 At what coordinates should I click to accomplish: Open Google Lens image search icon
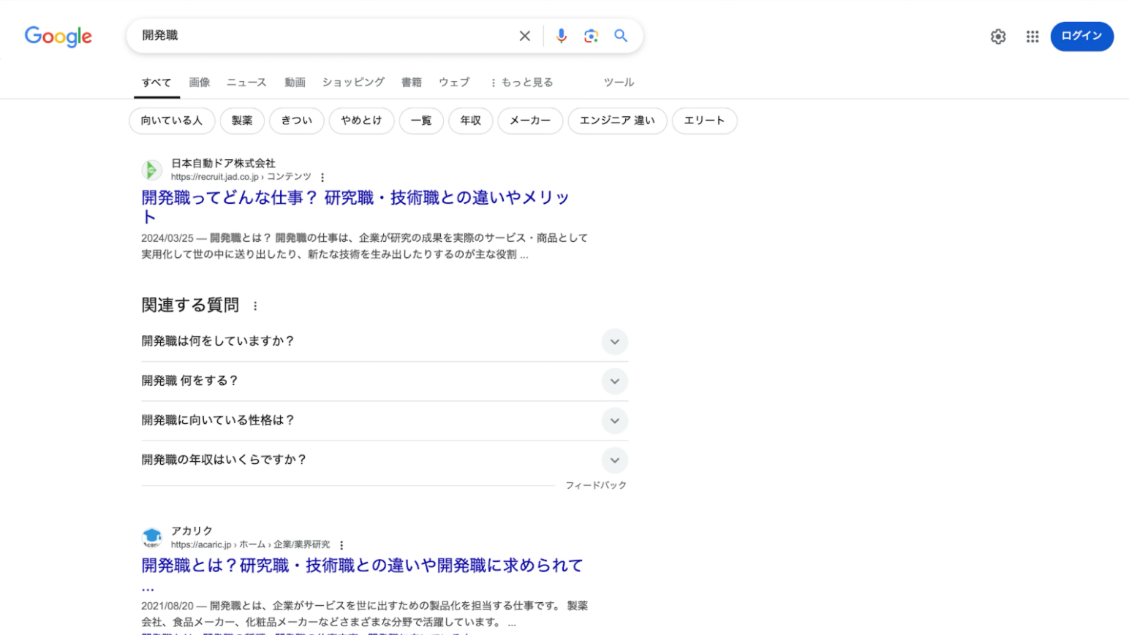pos(591,36)
